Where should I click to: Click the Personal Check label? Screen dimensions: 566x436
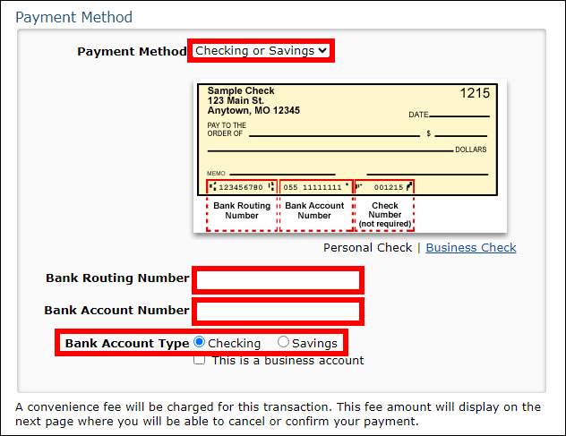click(x=367, y=248)
